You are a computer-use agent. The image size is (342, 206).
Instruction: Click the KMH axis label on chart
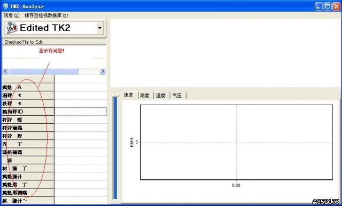point(132,142)
